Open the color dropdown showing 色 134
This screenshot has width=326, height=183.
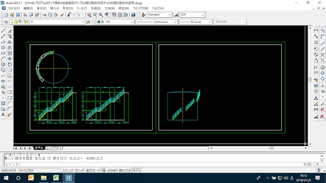115,22
